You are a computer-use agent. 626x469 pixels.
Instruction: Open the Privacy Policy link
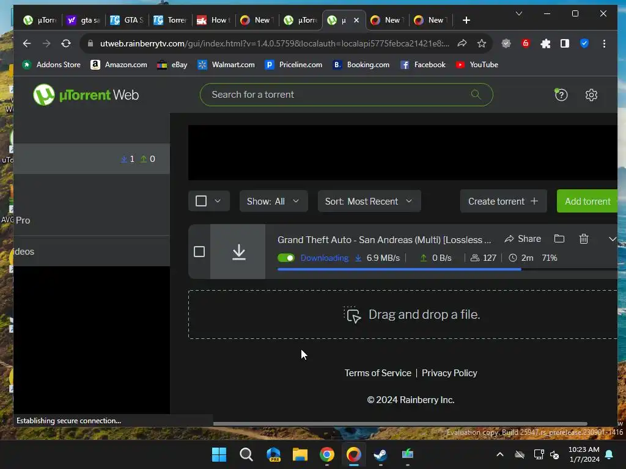click(449, 373)
